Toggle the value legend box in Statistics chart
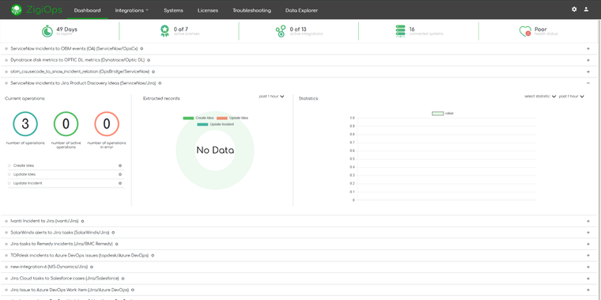The image size is (601, 300). point(438,113)
